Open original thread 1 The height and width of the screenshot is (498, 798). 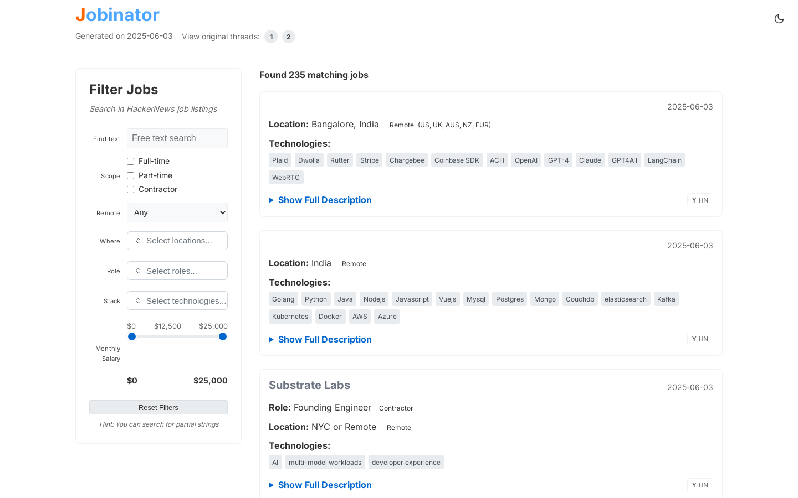tap(271, 37)
